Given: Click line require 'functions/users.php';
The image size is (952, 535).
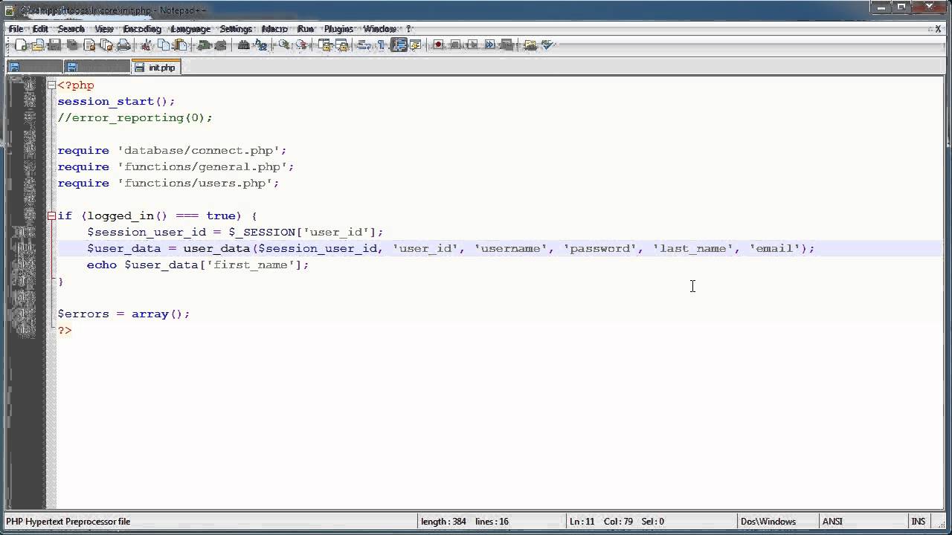Looking at the screenshot, I should (x=168, y=184).
